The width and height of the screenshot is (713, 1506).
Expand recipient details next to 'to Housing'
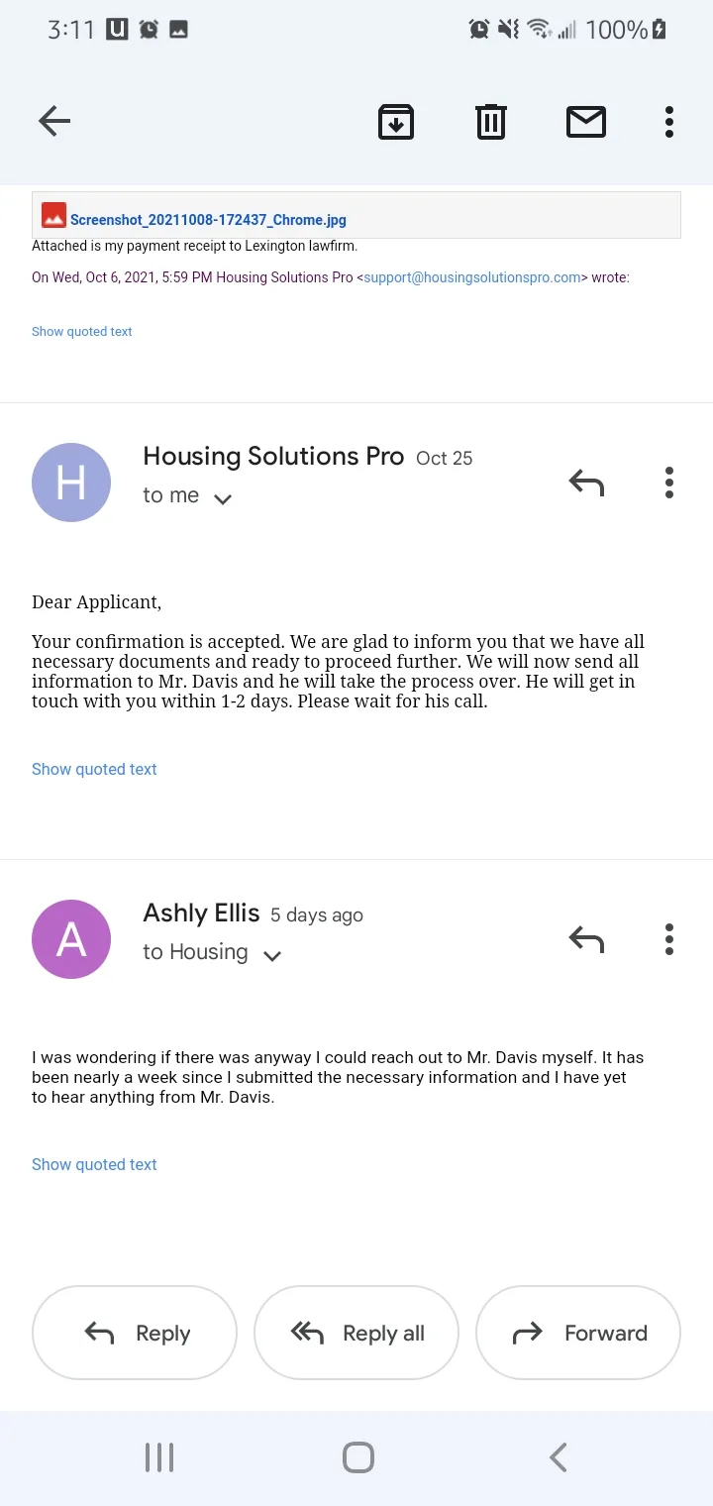click(x=272, y=955)
